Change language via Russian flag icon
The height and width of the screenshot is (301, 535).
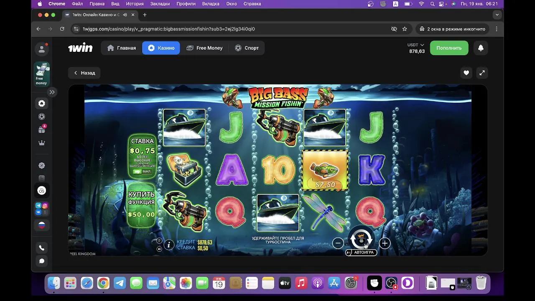(x=42, y=225)
